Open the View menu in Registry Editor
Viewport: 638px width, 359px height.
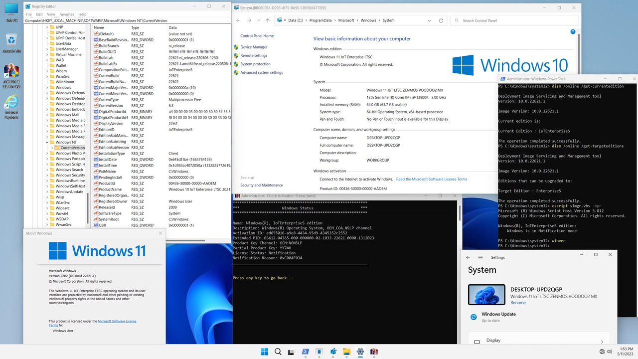point(51,14)
